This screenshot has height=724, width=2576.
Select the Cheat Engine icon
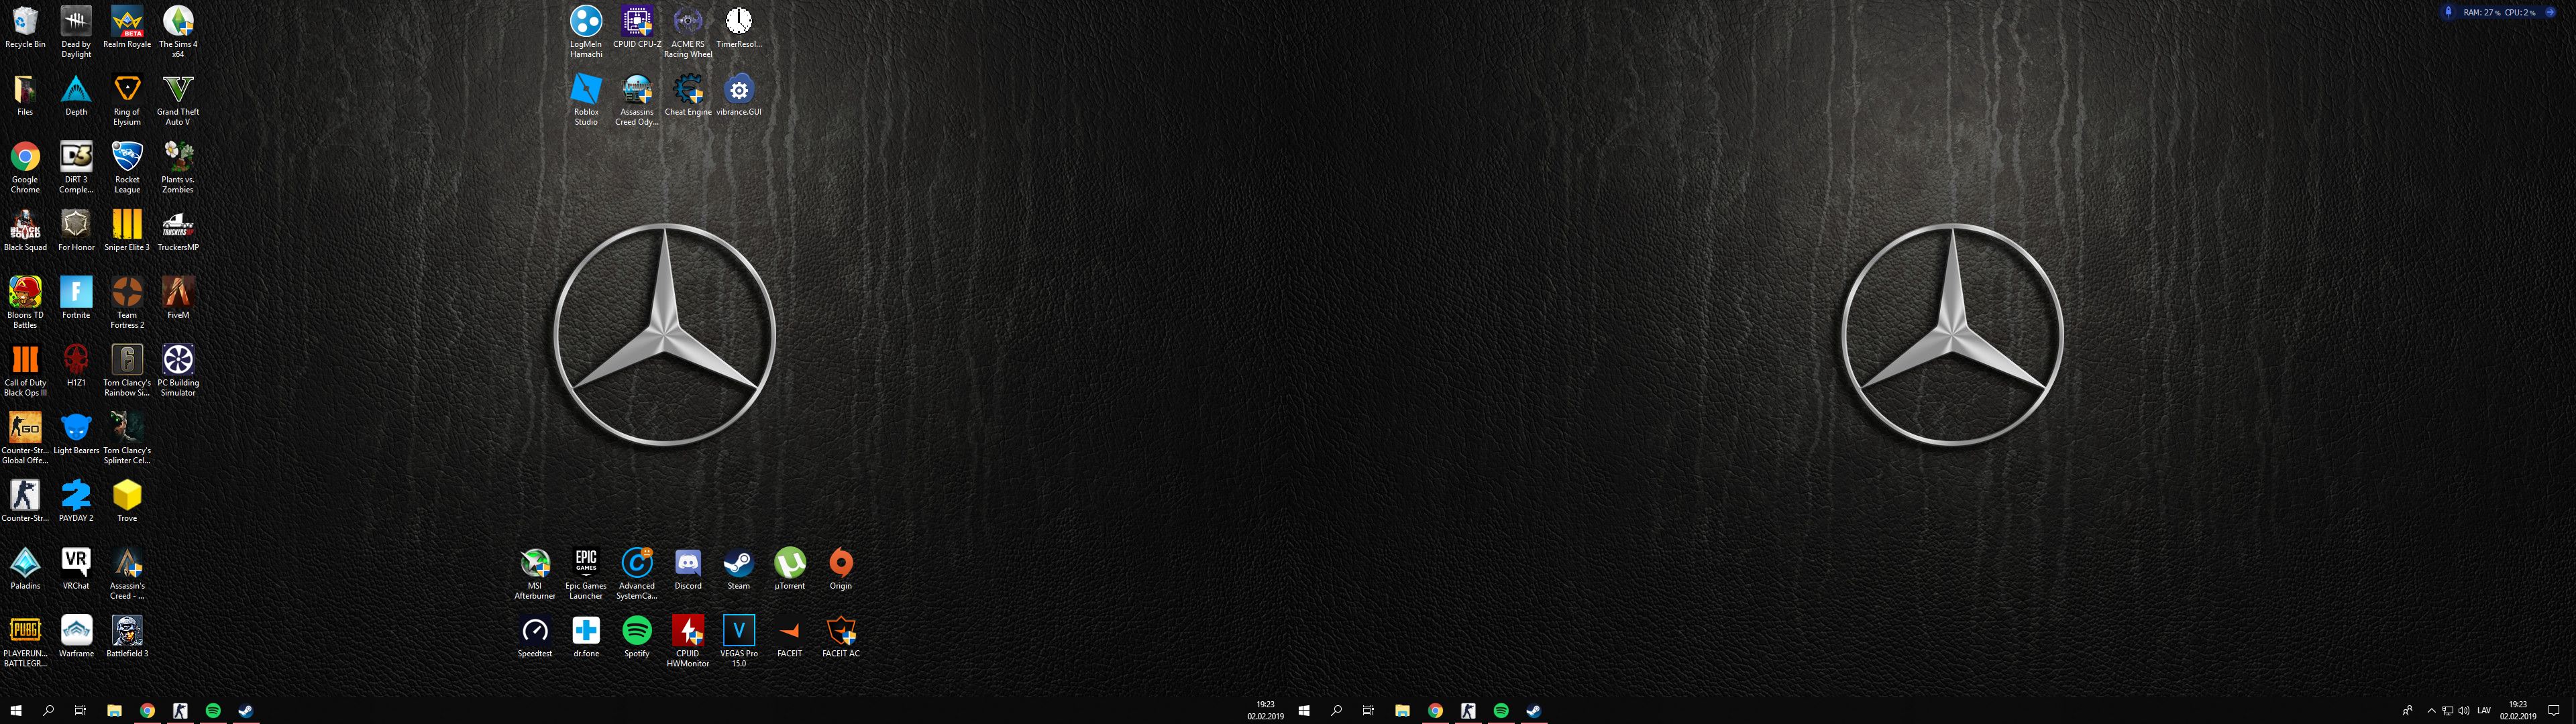688,96
